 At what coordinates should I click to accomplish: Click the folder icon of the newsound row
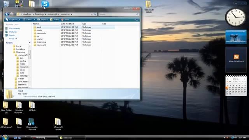coord(35,45)
